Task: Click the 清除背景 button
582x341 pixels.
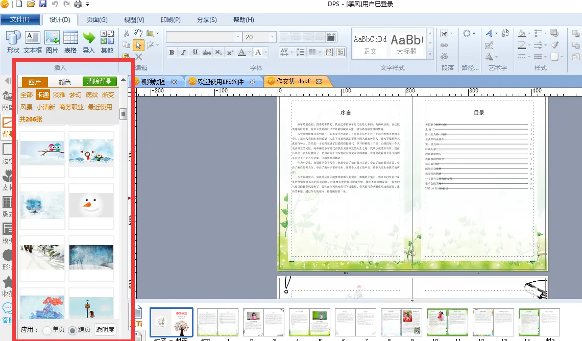Action: pyautogui.click(x=100, y=82)
